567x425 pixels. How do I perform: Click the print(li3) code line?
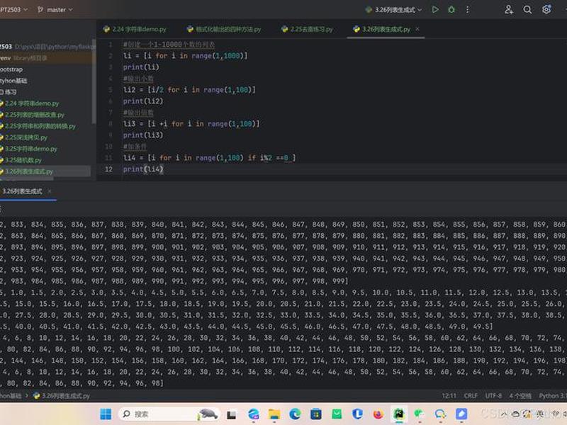[x=143, y=135]
